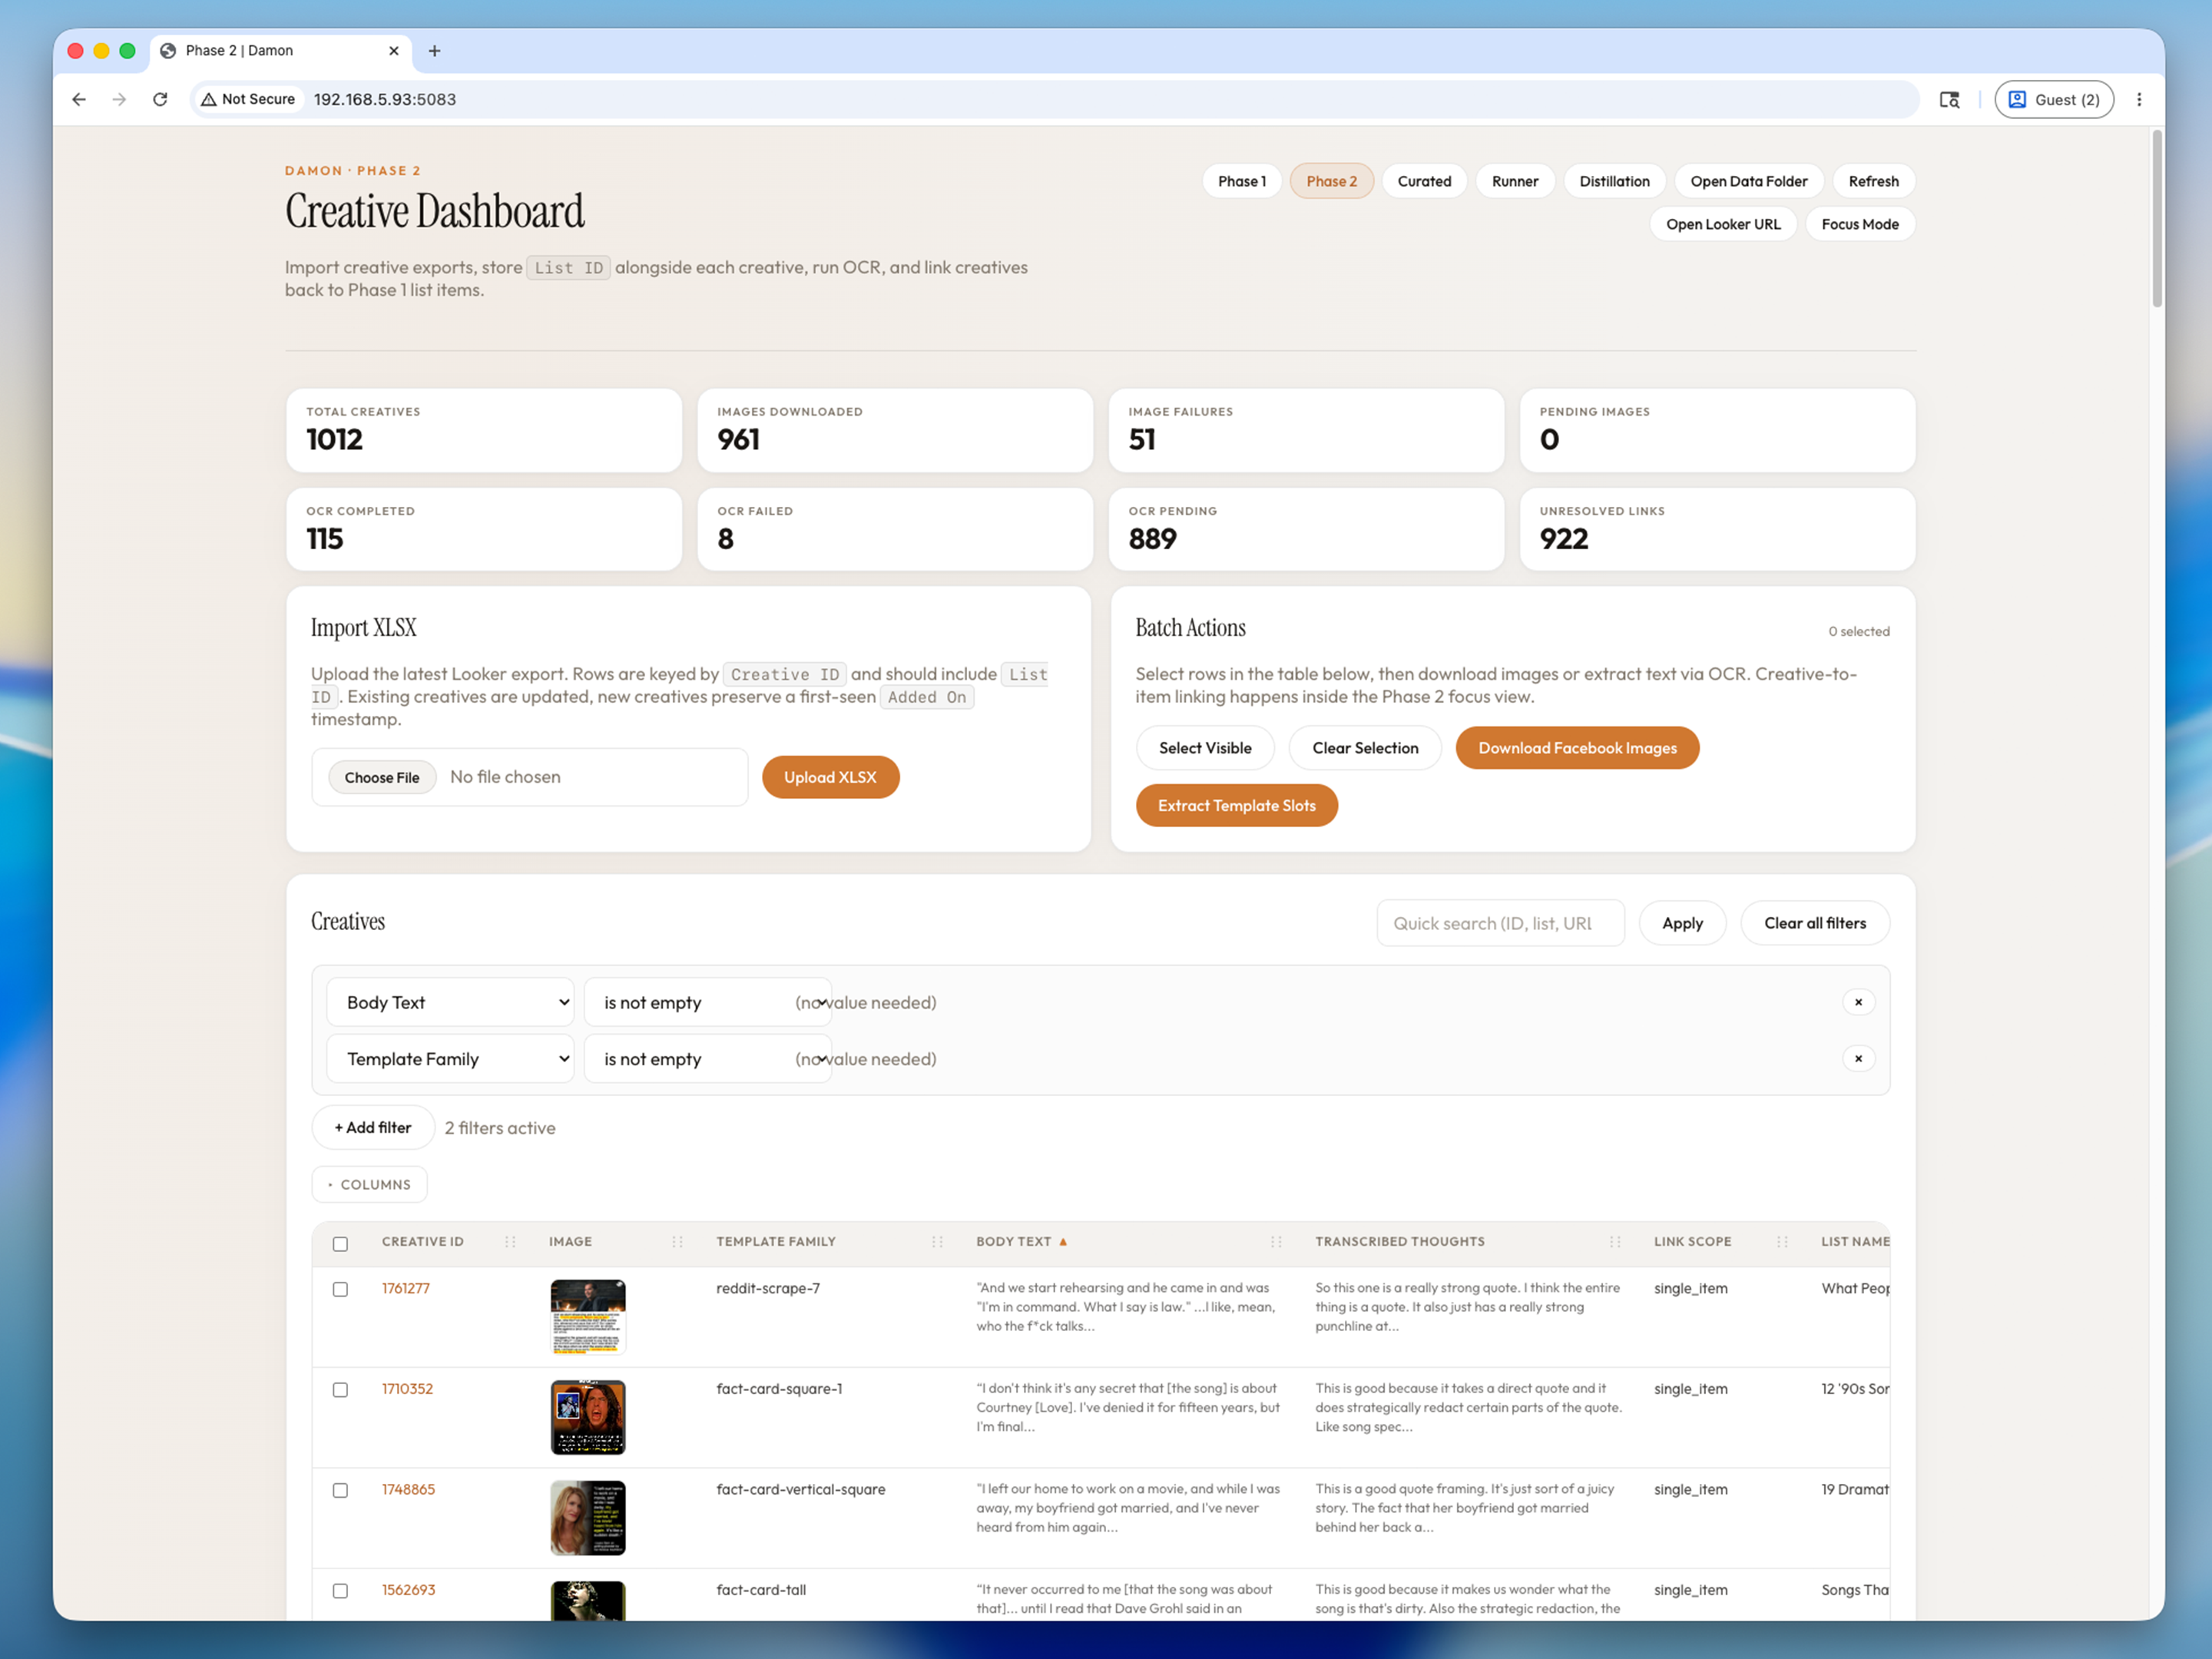Click the Extract Template Slots button
Image resolution: width=2212 pixels, height=1659 pixels.
click(x=1236, y=805)
